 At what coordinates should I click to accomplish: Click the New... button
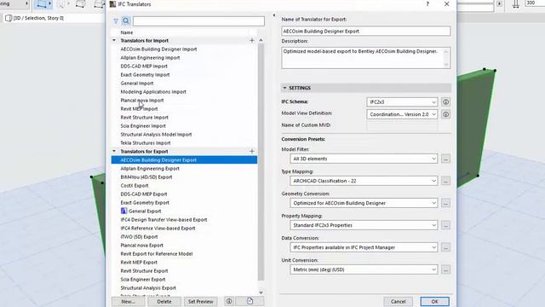[x=129, y=301]
